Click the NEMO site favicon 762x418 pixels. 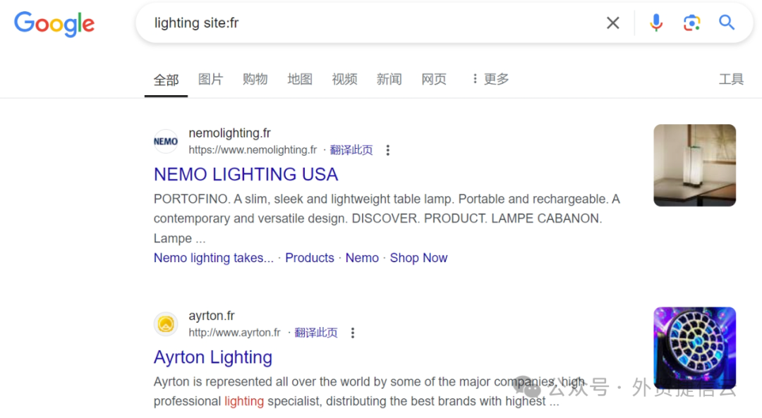166,142
